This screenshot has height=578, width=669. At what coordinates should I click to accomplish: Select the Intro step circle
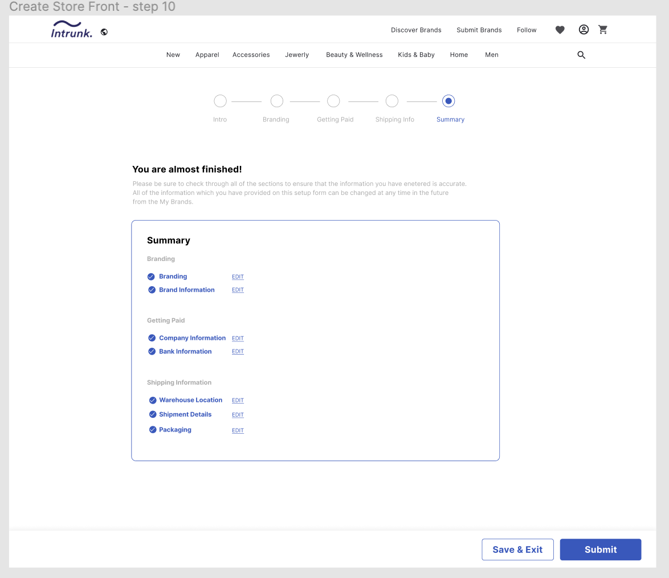pyautogui.click(x=220, y=101)
